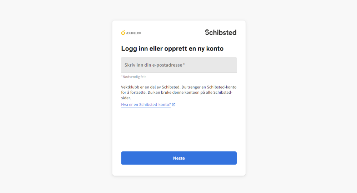Open the "Hva er en Schibsted-konto?" link
357x193 pixels.
tap(146, 104)
